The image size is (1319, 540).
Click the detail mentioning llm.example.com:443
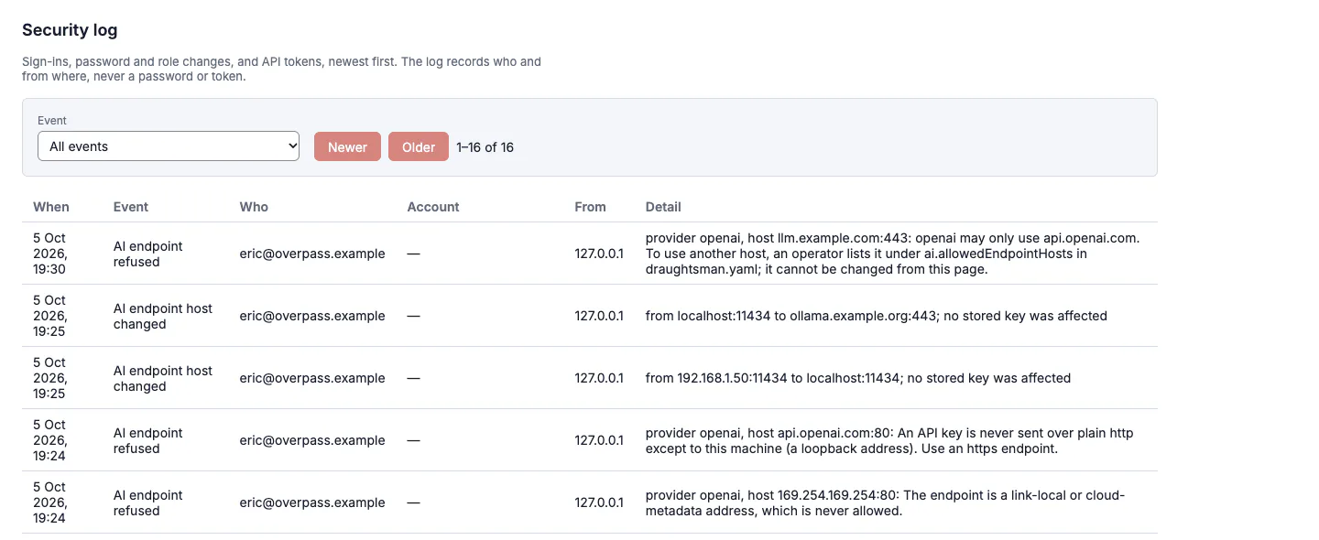892,254
